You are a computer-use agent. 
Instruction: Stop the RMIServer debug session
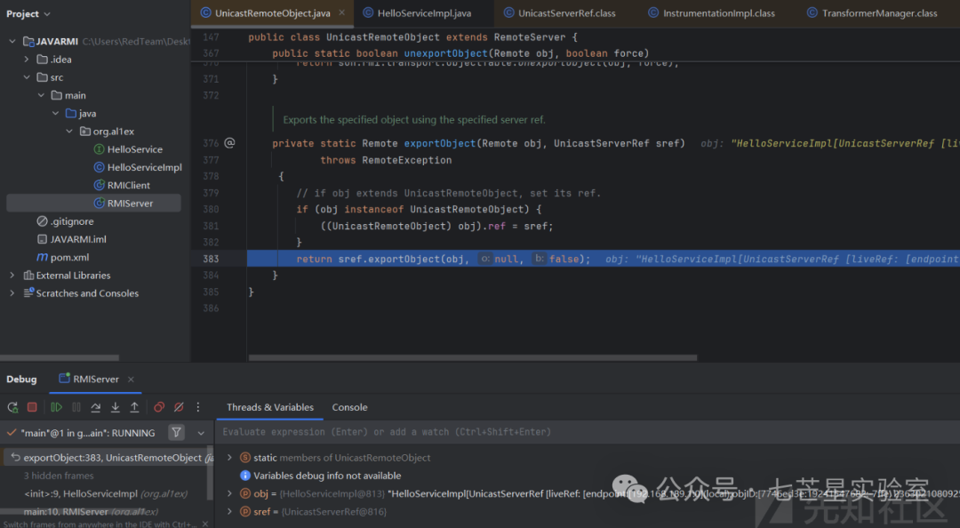click(33, 407)
